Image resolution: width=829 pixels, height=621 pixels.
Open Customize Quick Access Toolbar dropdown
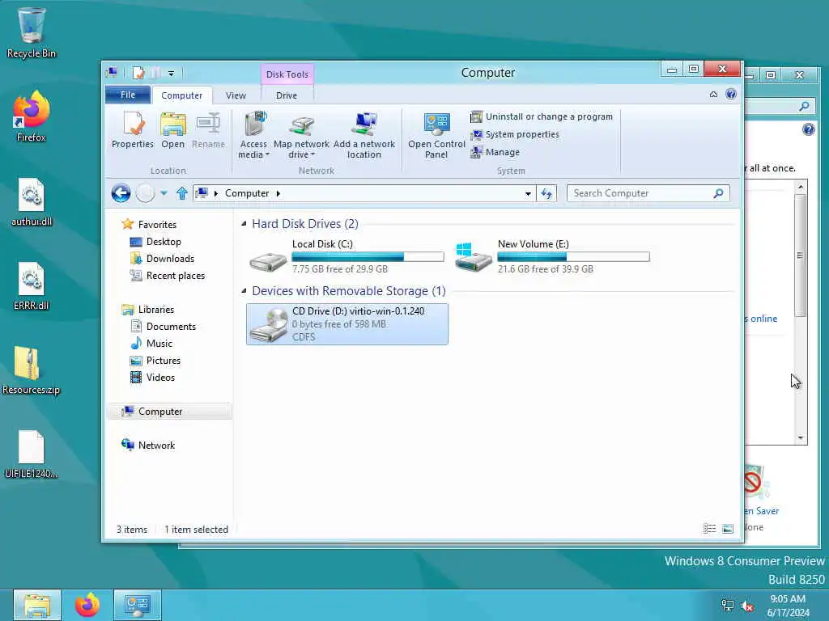(171, 74)
